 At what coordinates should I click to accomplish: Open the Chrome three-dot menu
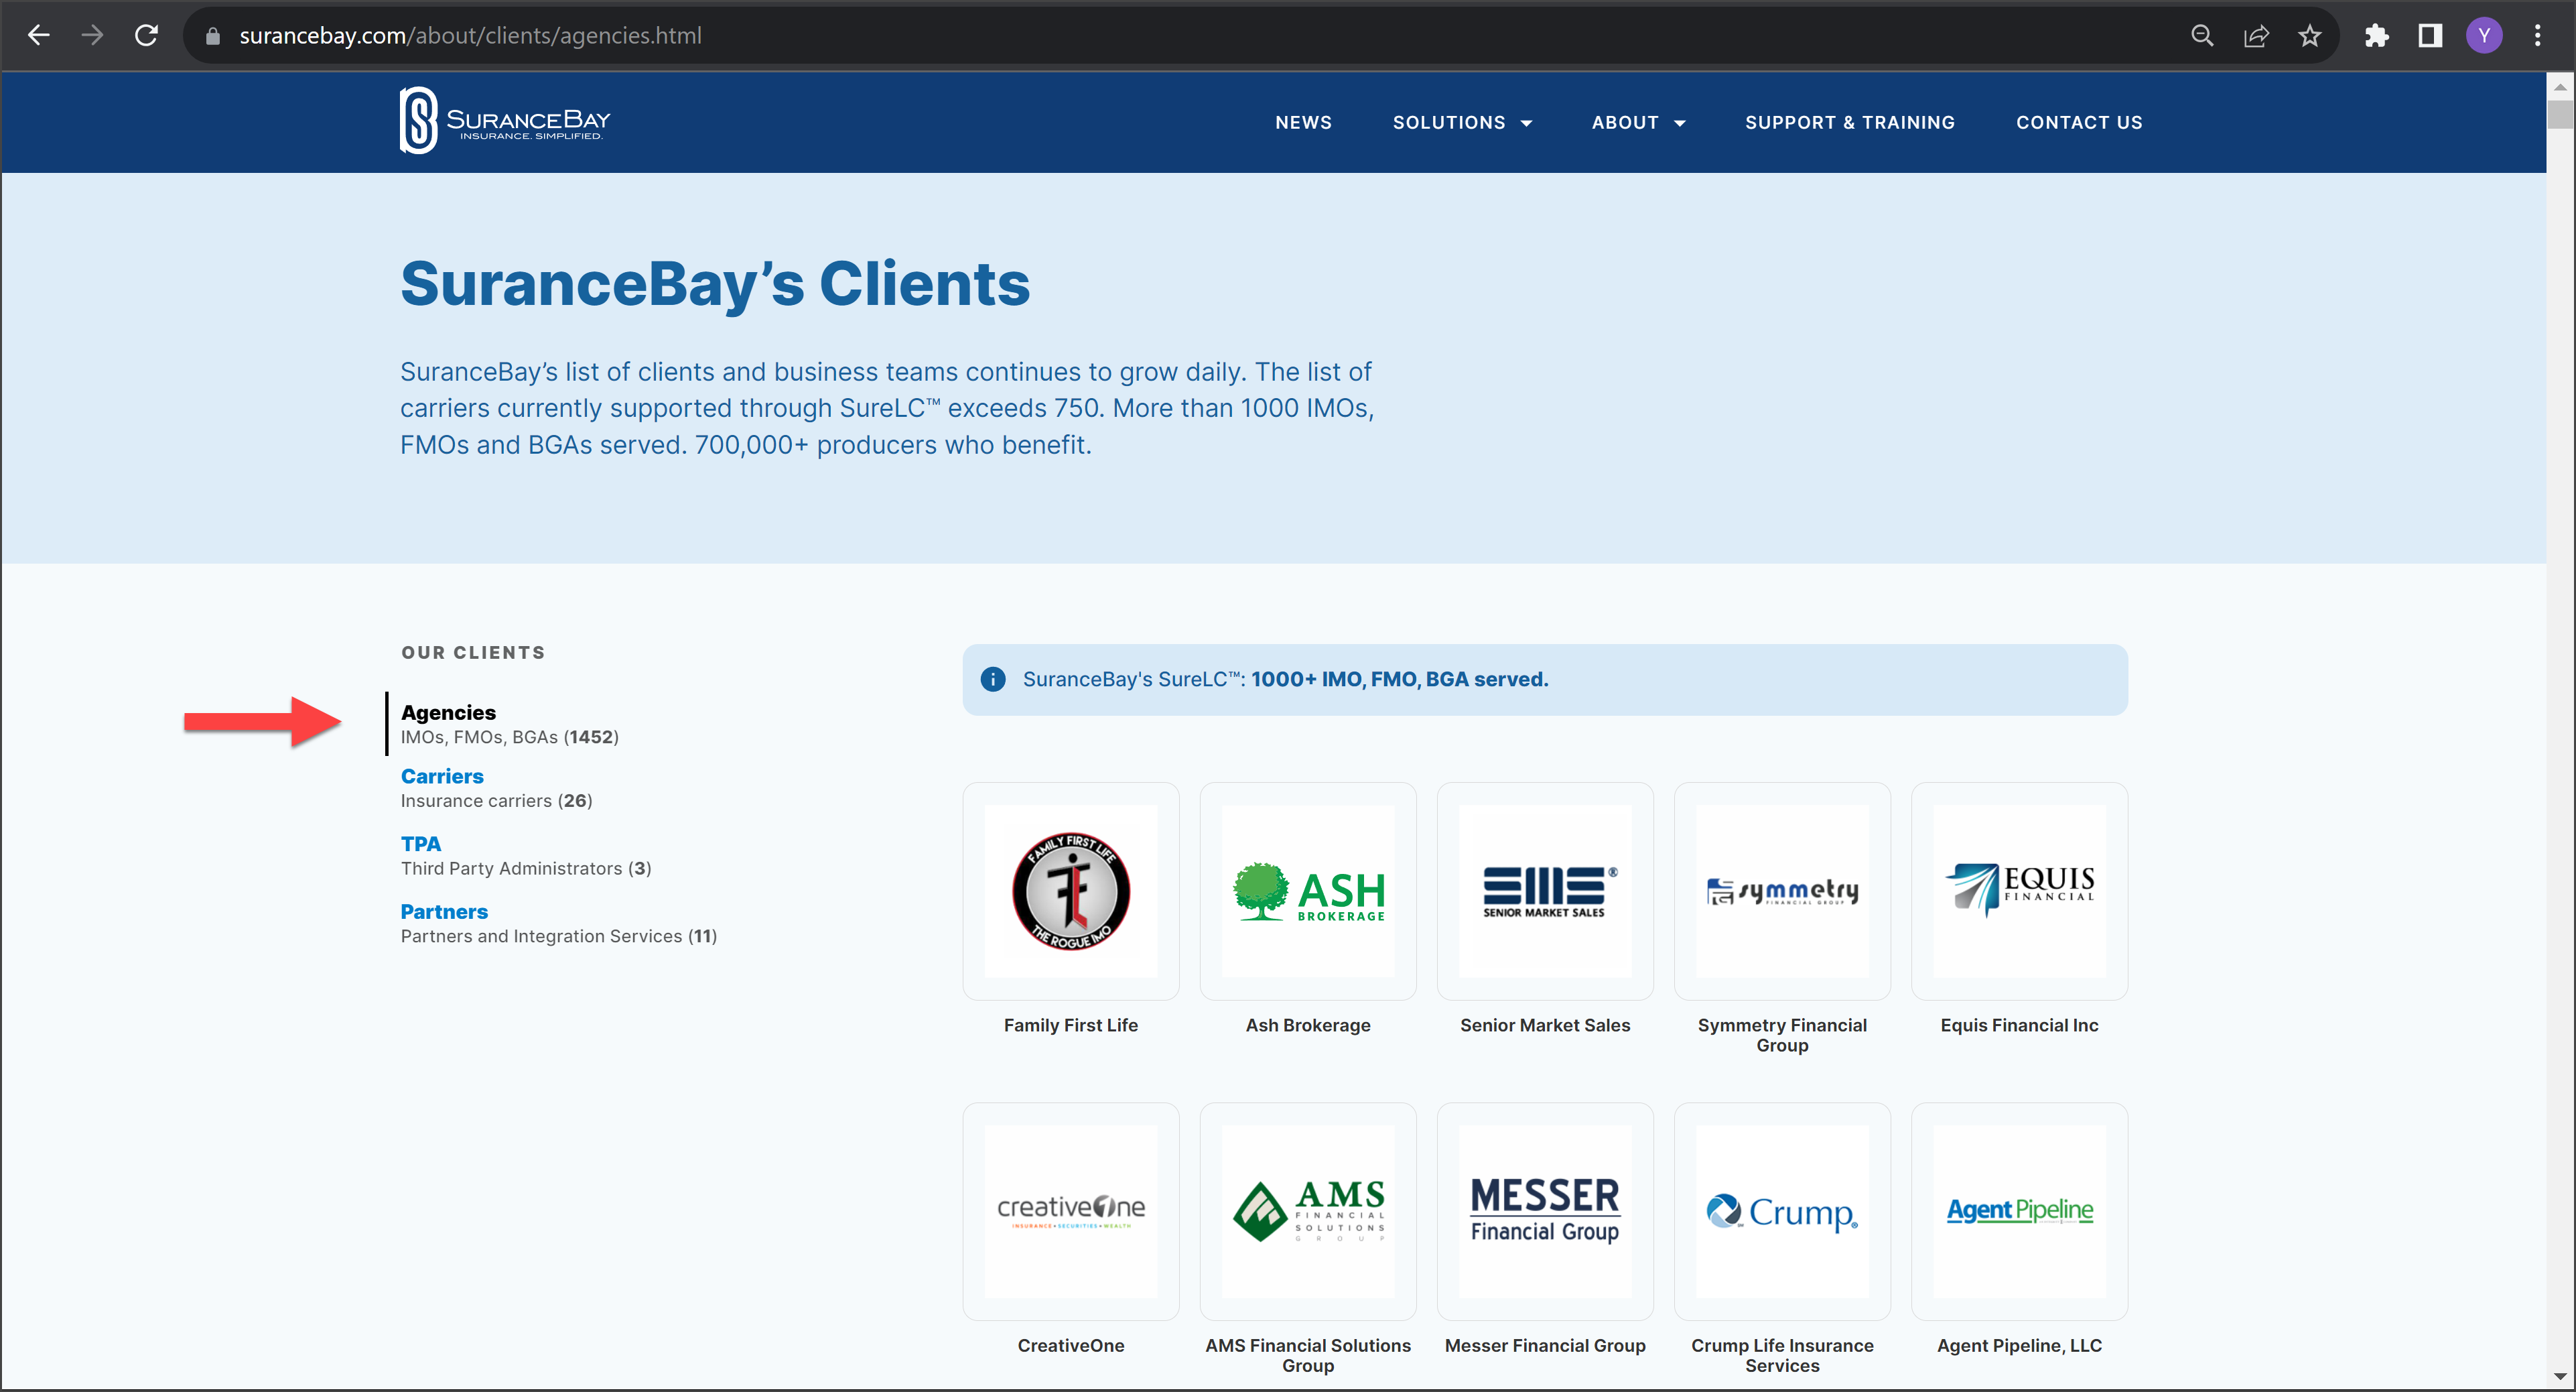click(2538, 36)
